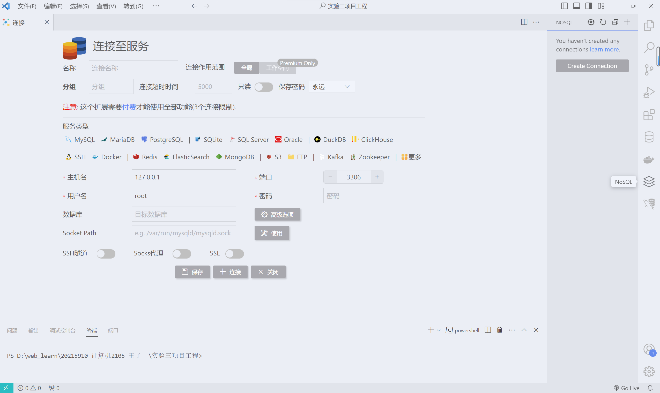
Task: Open the new terminal profile dropdown arrow
Action: pos(439,330)
